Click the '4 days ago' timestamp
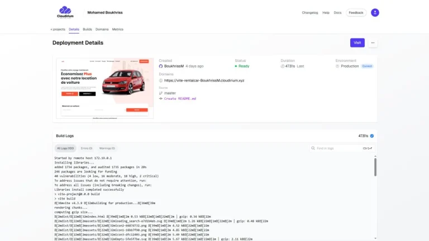The height and width of the screenshot is (241, 429). 194,66
